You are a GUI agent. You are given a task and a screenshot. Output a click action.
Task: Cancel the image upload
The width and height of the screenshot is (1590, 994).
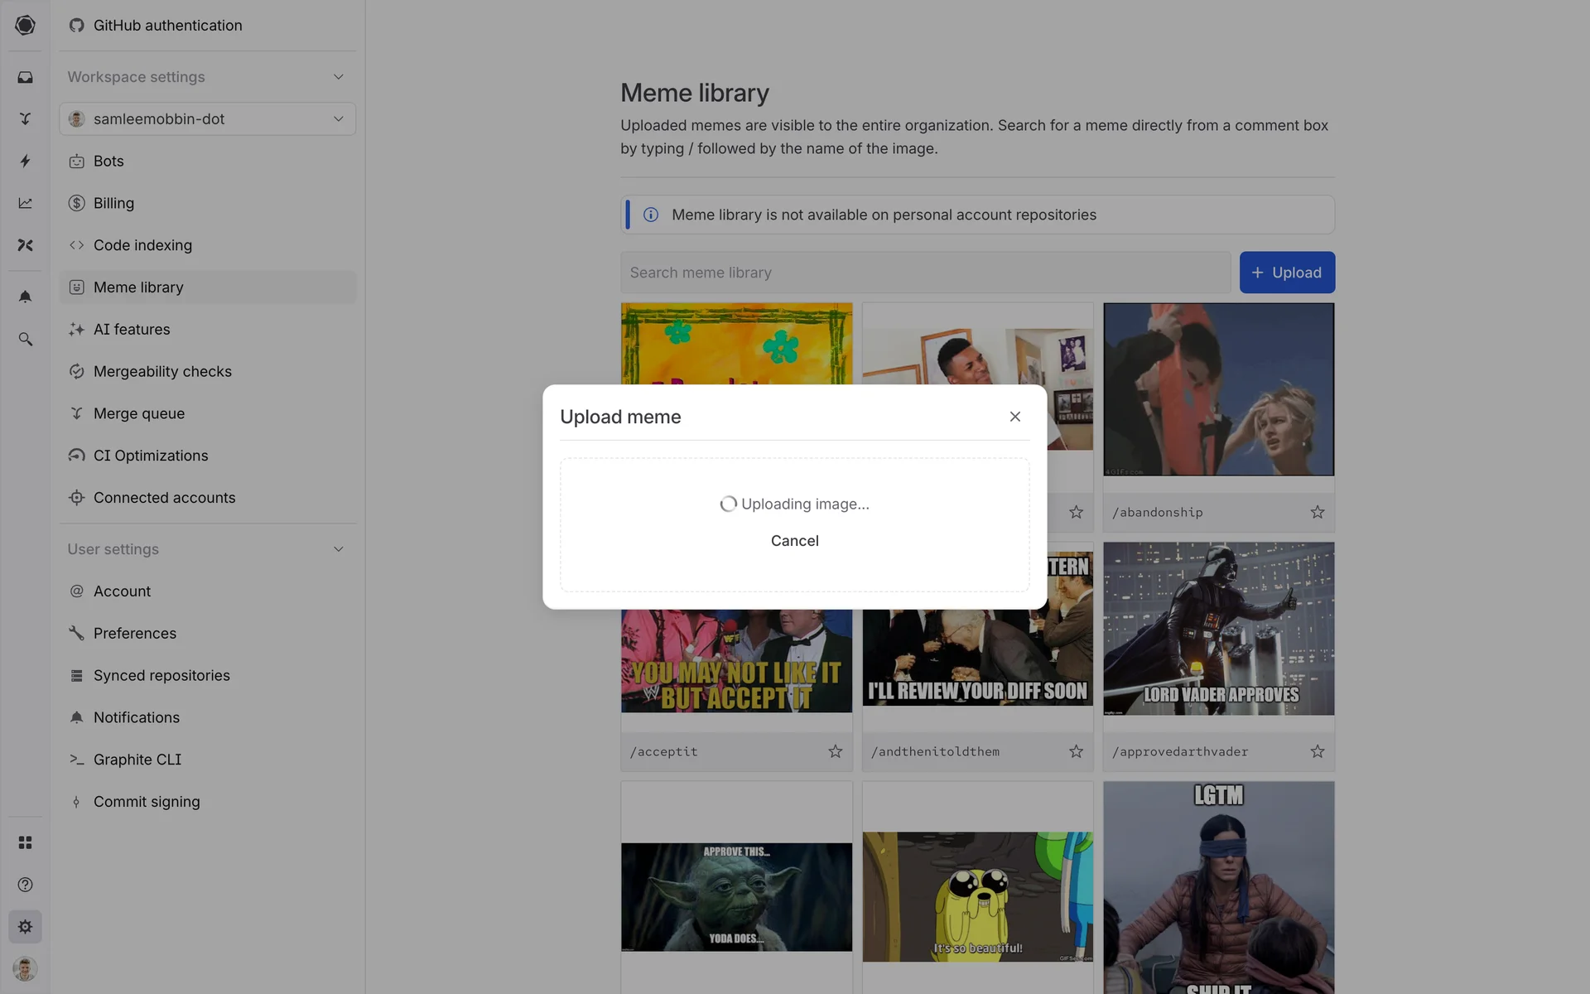click(794, 541)
